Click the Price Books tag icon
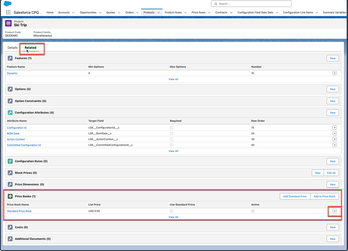The width and height of the screenshot is (348, 251). click(10, 196)
